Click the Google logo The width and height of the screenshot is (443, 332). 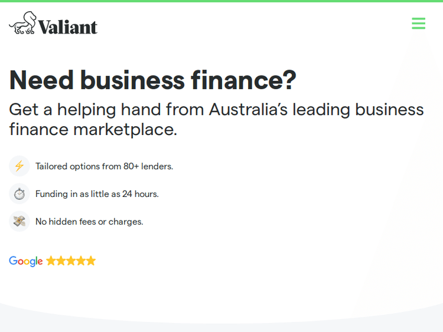coord(26,261)
